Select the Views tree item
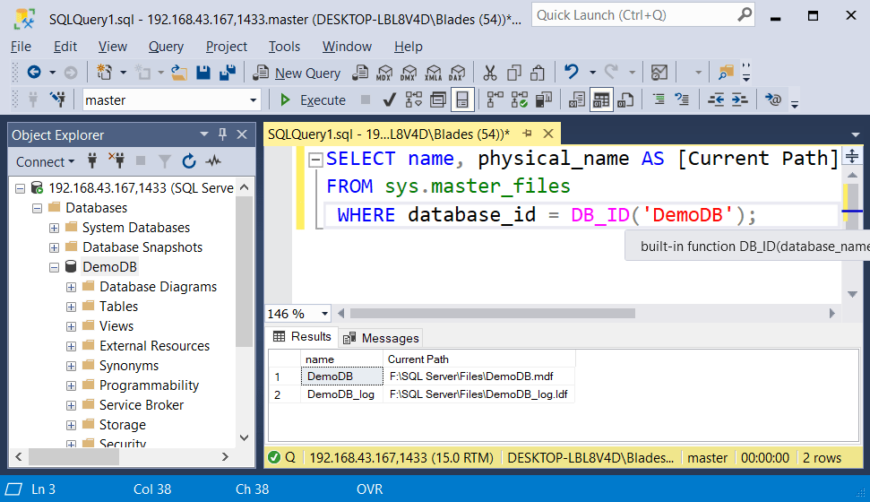870x502 pixels. (116, 326)
